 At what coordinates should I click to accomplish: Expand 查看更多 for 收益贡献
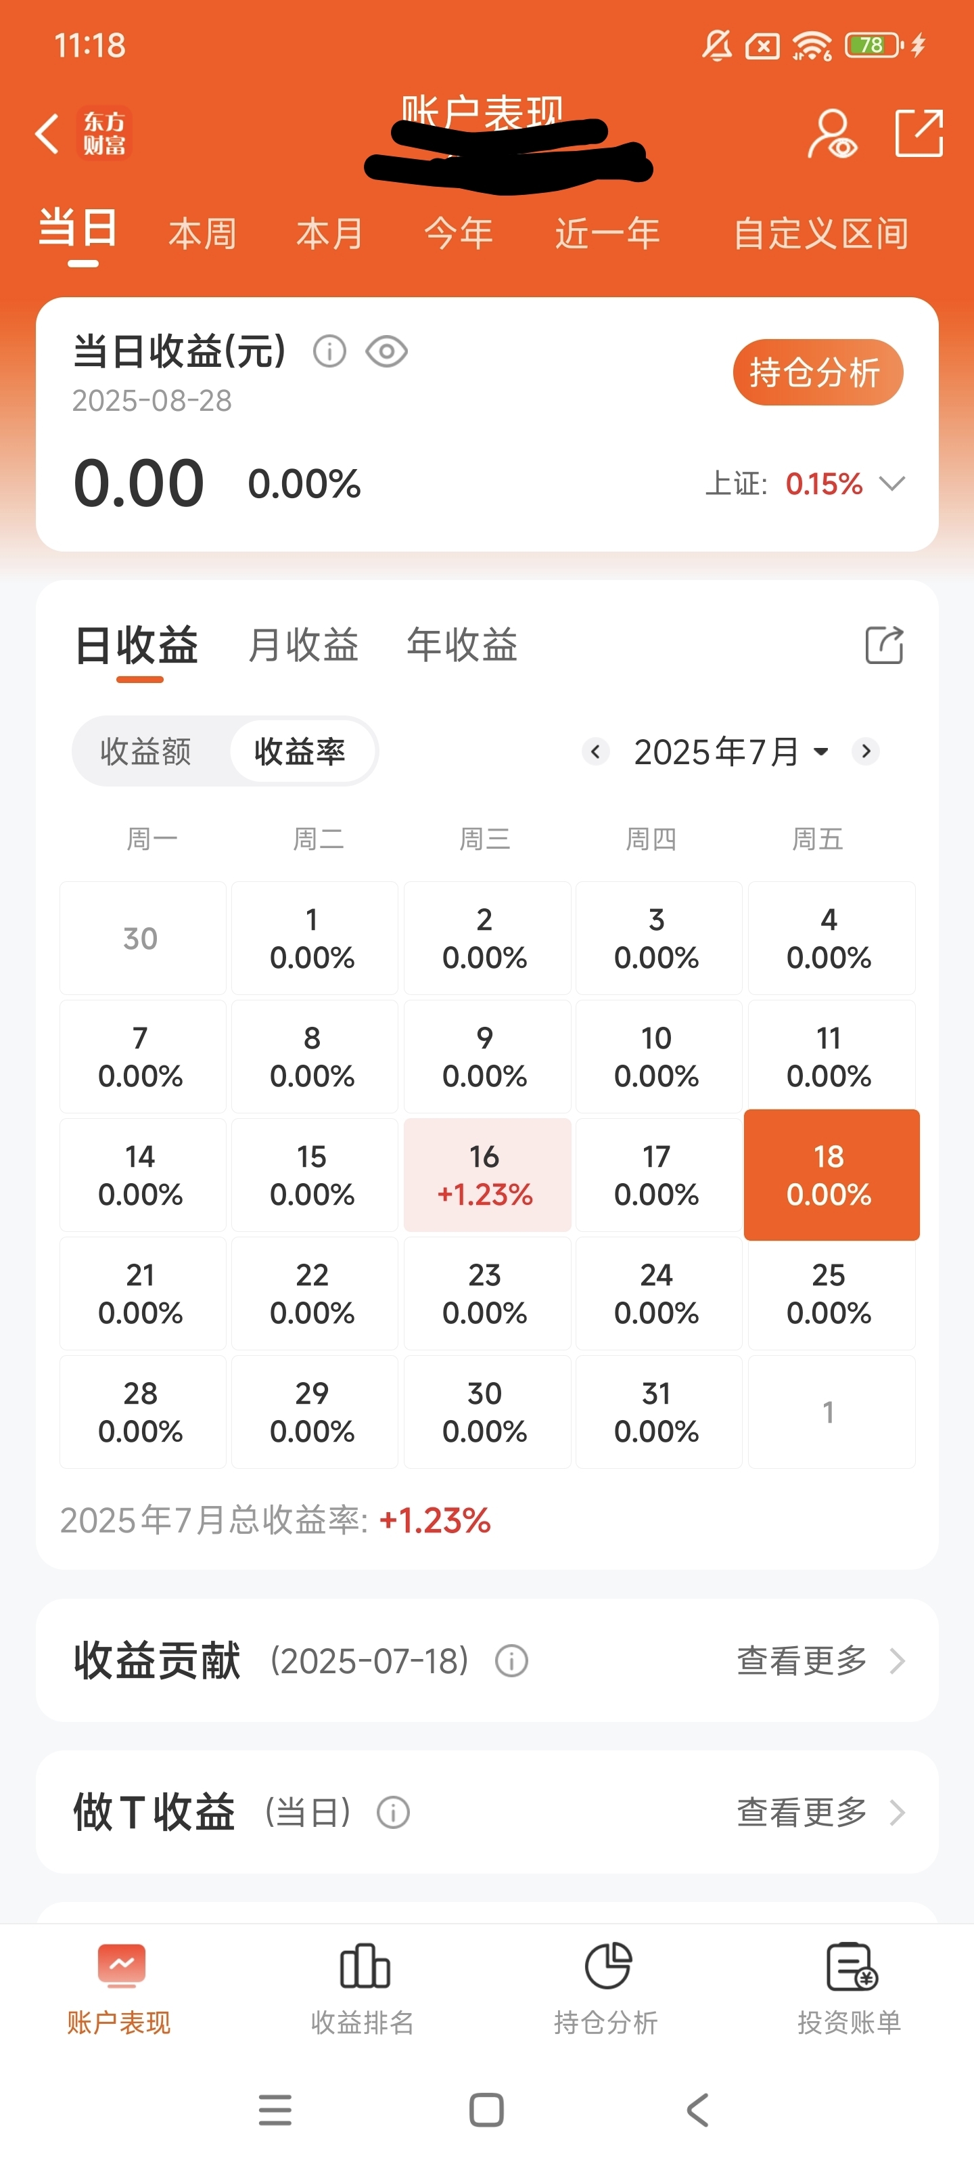[x=821, y=1660]
